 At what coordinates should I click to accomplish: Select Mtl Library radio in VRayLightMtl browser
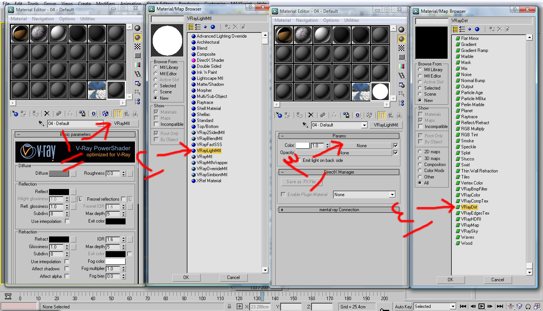156,67
